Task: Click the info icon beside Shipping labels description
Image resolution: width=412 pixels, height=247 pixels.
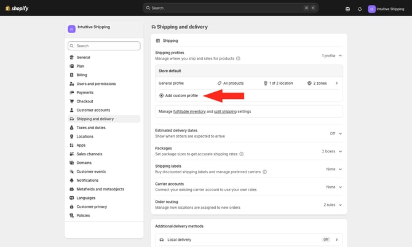Action: click(264, 172)
